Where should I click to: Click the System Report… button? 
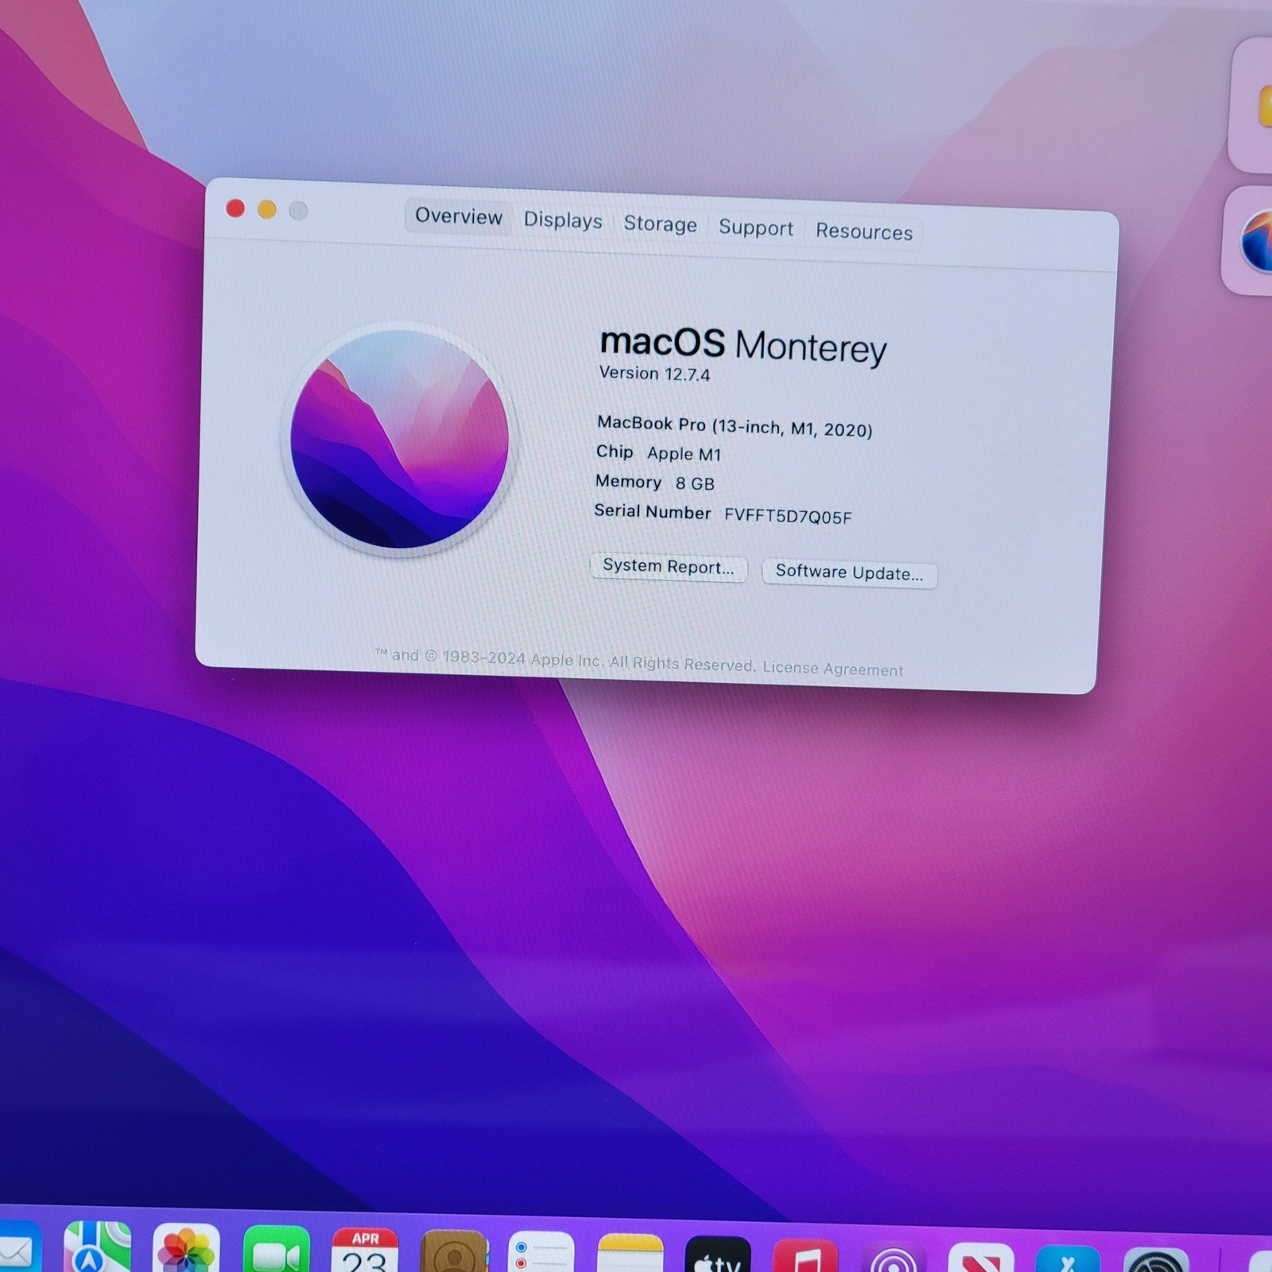(x=669, y=566)
